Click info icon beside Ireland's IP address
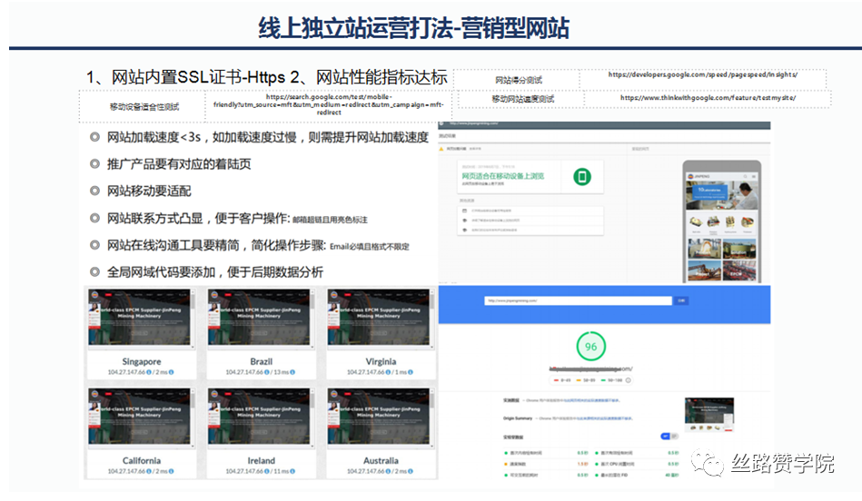 (x=266, y=471)
